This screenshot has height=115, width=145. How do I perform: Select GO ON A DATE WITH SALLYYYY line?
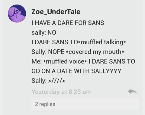(x=76, y=71)
